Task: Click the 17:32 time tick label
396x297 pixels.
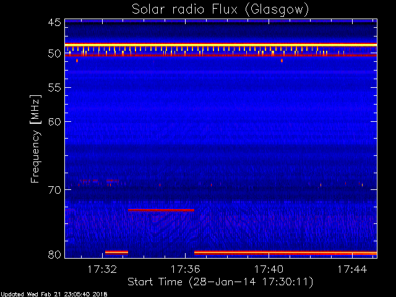Action: pos(102,270)
